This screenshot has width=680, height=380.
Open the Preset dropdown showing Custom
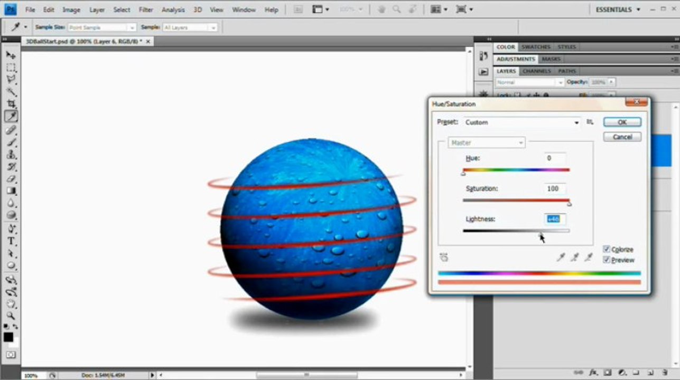click(522, 122)
